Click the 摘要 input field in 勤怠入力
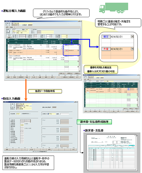Viewport: 142px width, 173px height. click(65, 114)
